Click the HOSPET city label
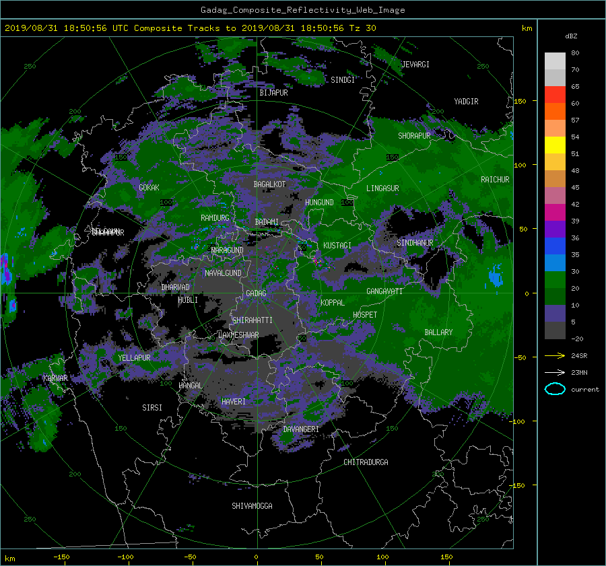Viewport: 606px width, 566px height. point(365,315)
